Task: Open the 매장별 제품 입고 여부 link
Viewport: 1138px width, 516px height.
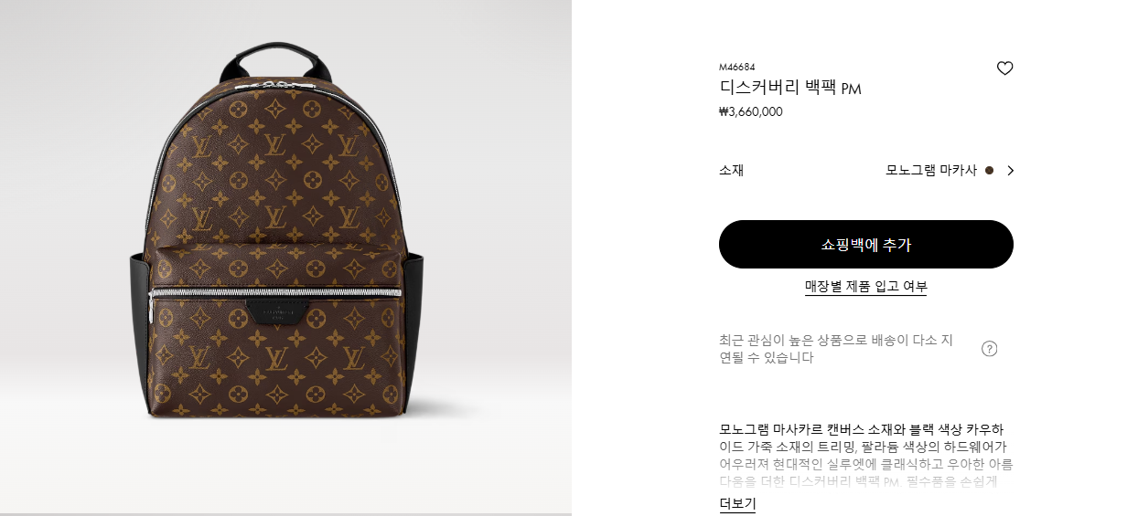Action: (x=865, y=287)
